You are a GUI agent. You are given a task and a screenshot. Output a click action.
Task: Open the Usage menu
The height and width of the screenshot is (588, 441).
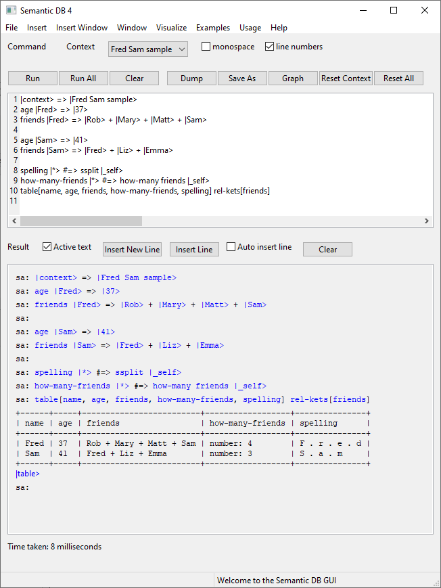(x=250, y=28)
